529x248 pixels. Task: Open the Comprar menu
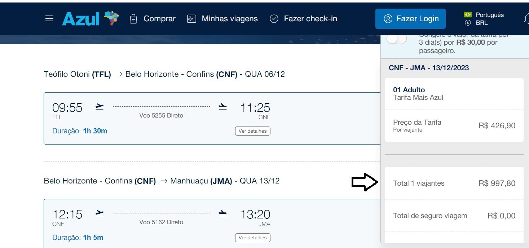(159, 19)
